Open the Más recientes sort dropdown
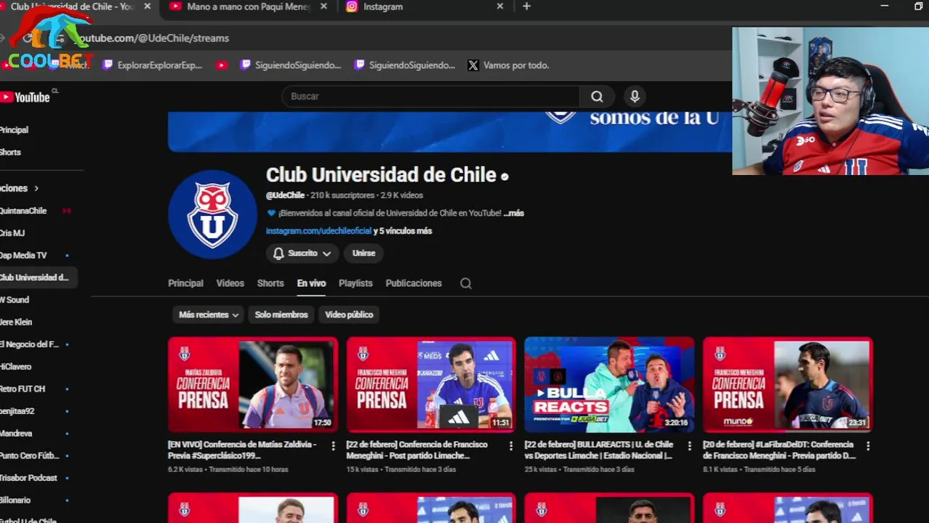 coord(209,315)
